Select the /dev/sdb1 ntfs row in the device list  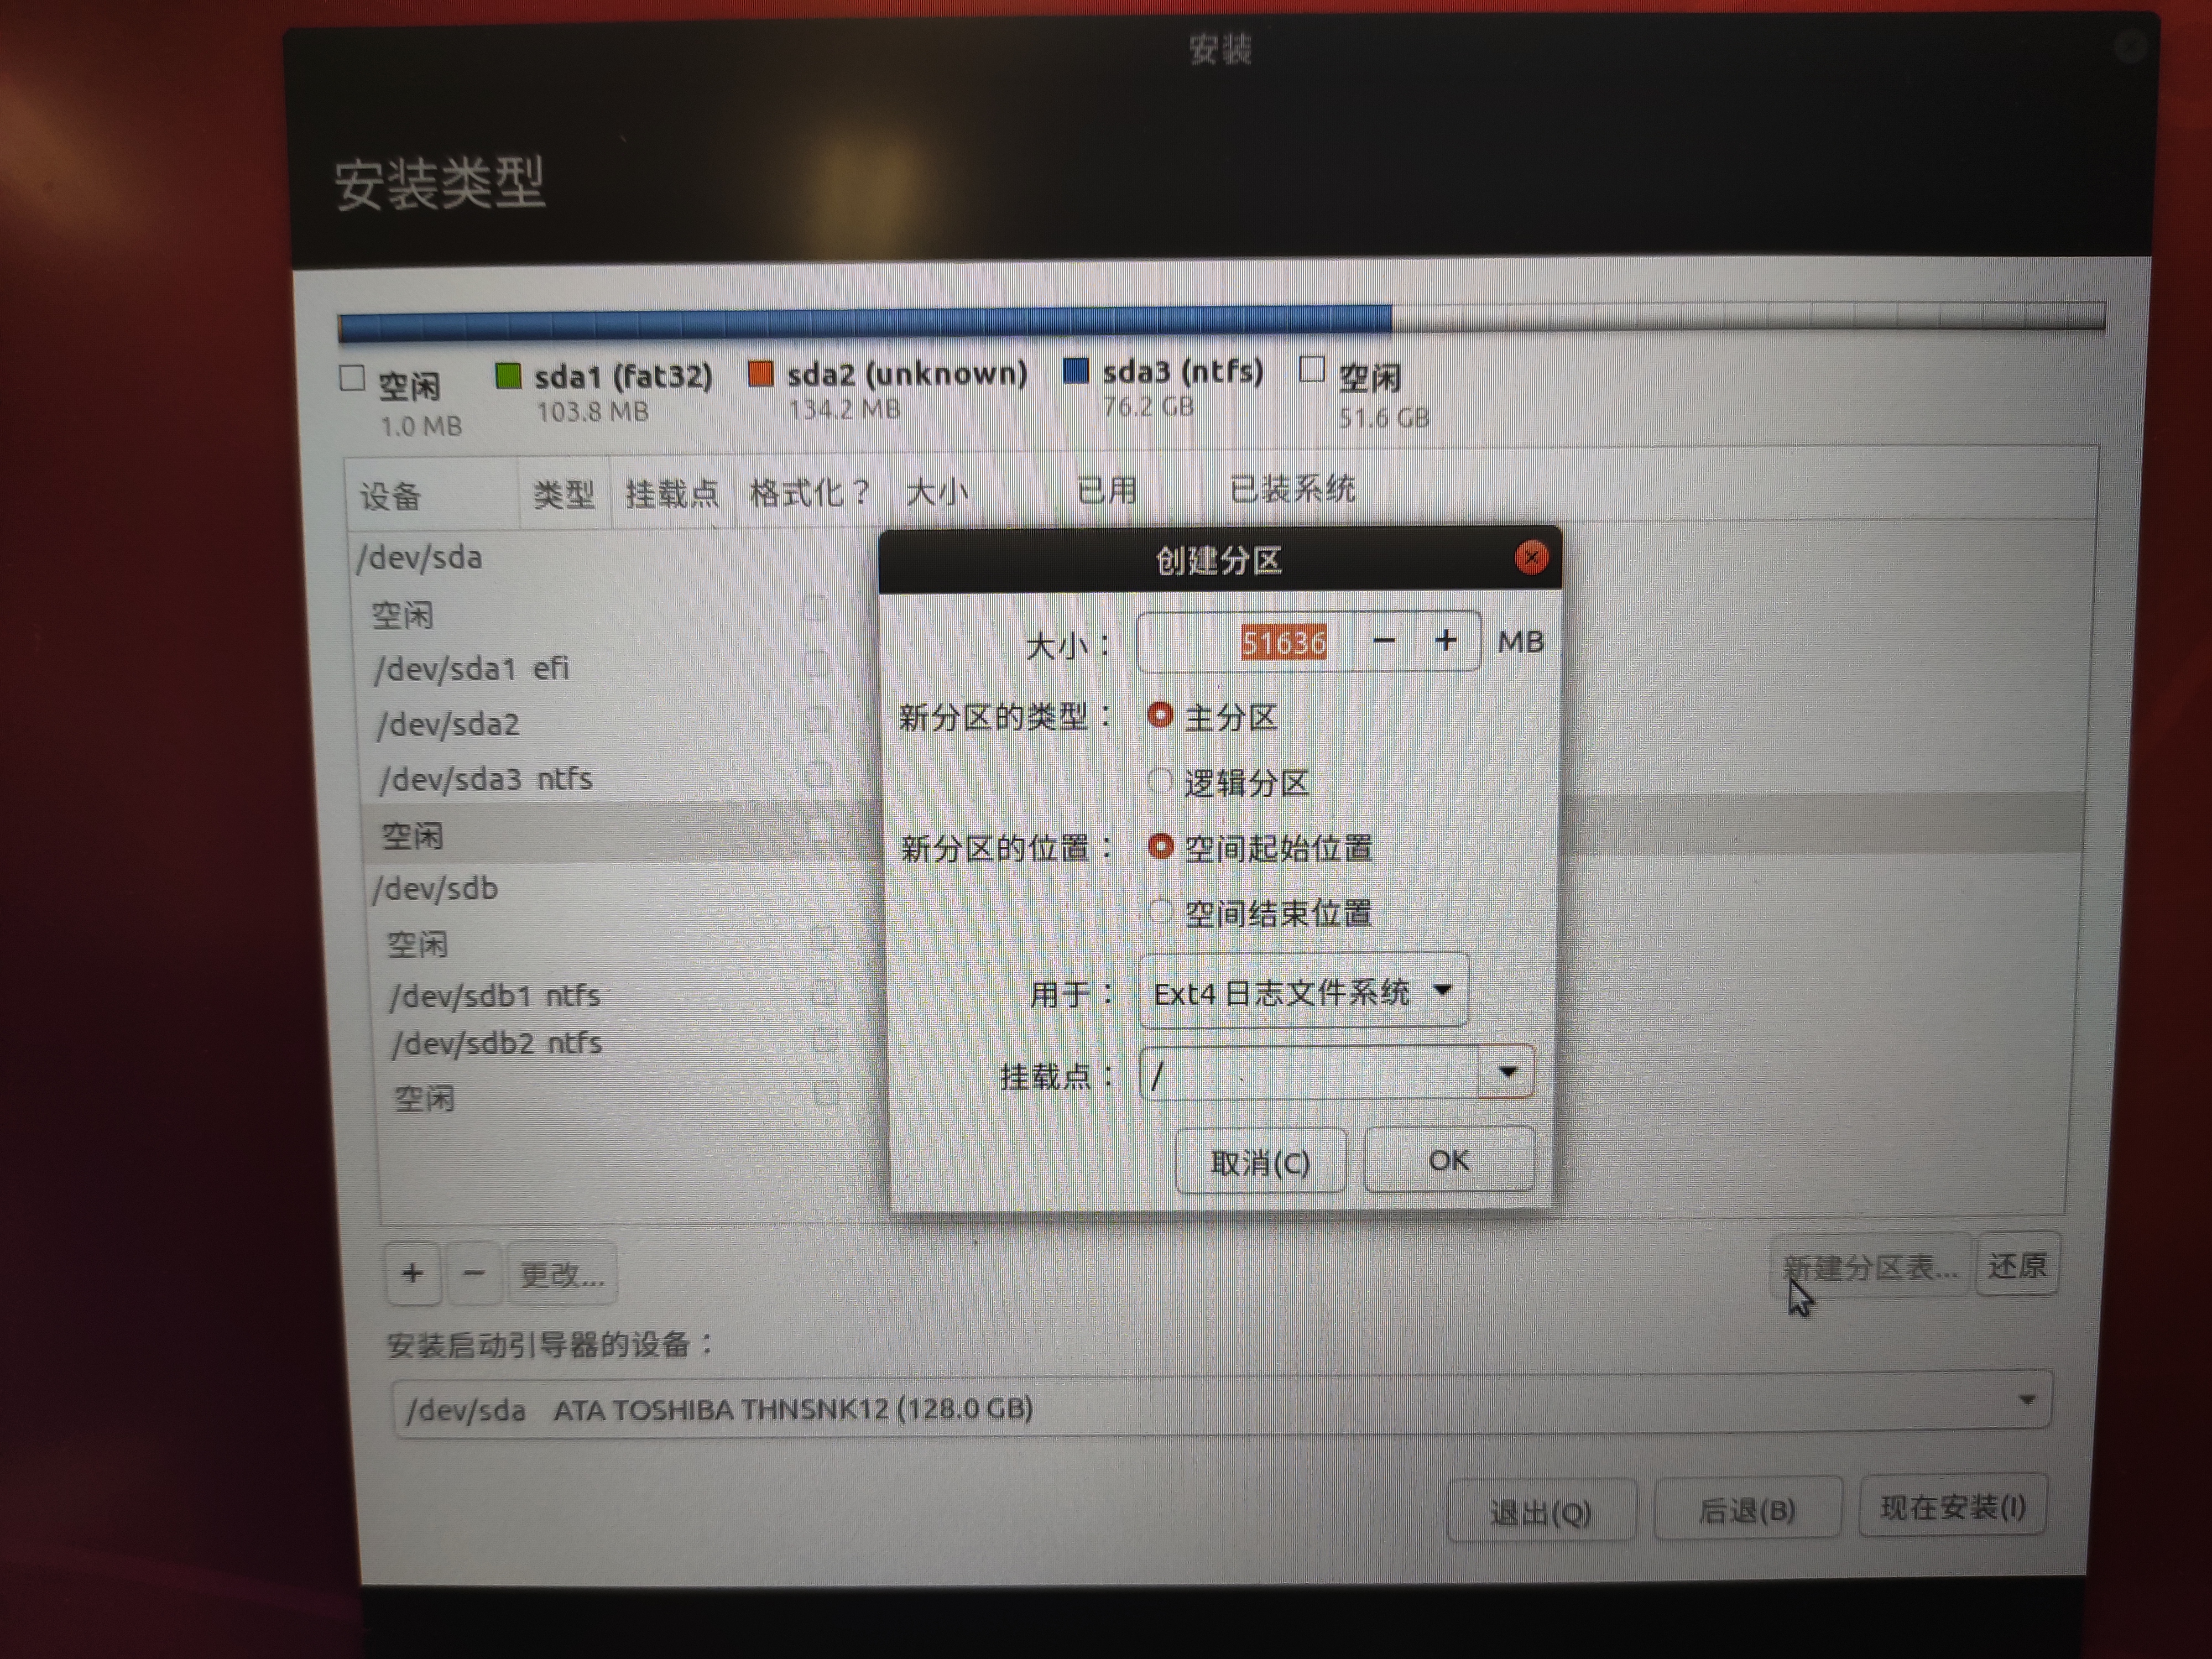pos(495,996)
